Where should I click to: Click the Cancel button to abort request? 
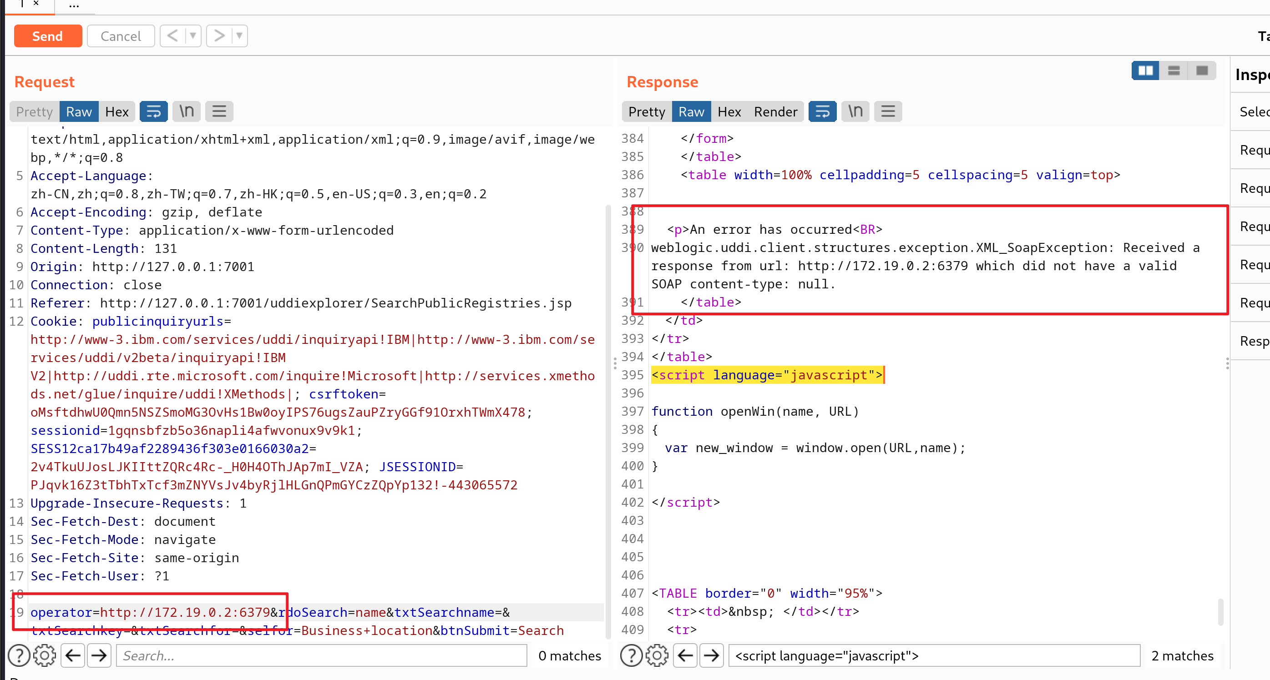click(x=121, y=36)
